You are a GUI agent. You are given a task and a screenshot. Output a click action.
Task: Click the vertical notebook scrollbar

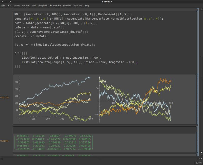pyautogui.click(x=201, y=76)
